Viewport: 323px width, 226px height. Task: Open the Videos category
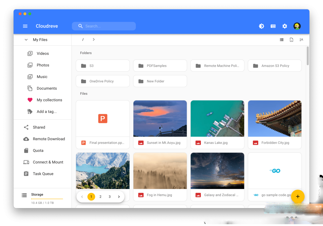(x=43, y=54)
